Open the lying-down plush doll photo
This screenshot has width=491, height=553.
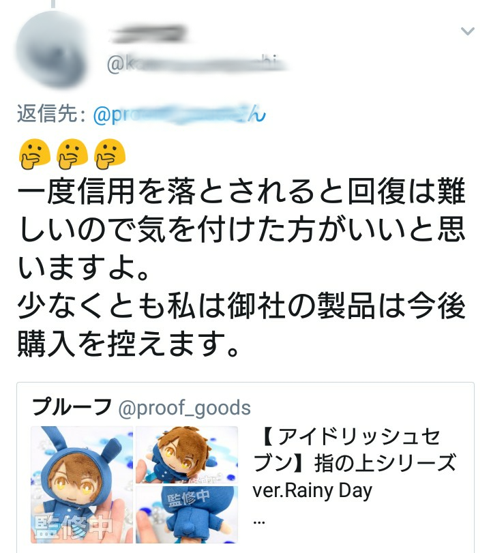(x=187, y=455)
